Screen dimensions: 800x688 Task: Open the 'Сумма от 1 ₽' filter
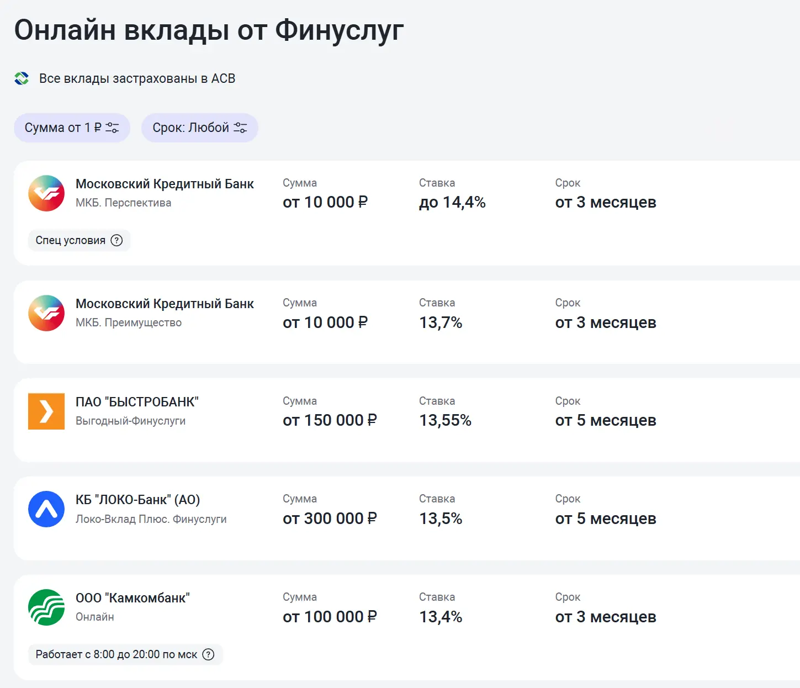coord(72,128)
